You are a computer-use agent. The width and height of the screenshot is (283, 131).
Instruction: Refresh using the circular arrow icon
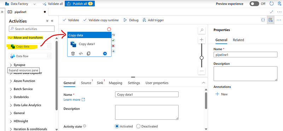click(271, 4)
